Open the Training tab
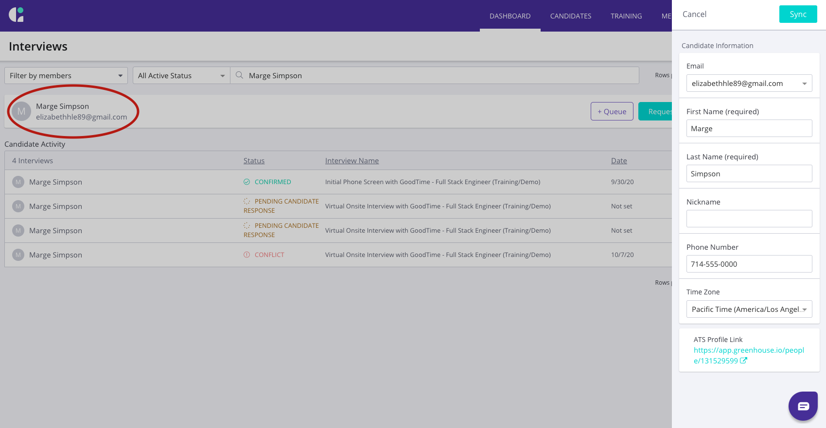This screenshot has width=826, height=428. (x=626, y=16)
